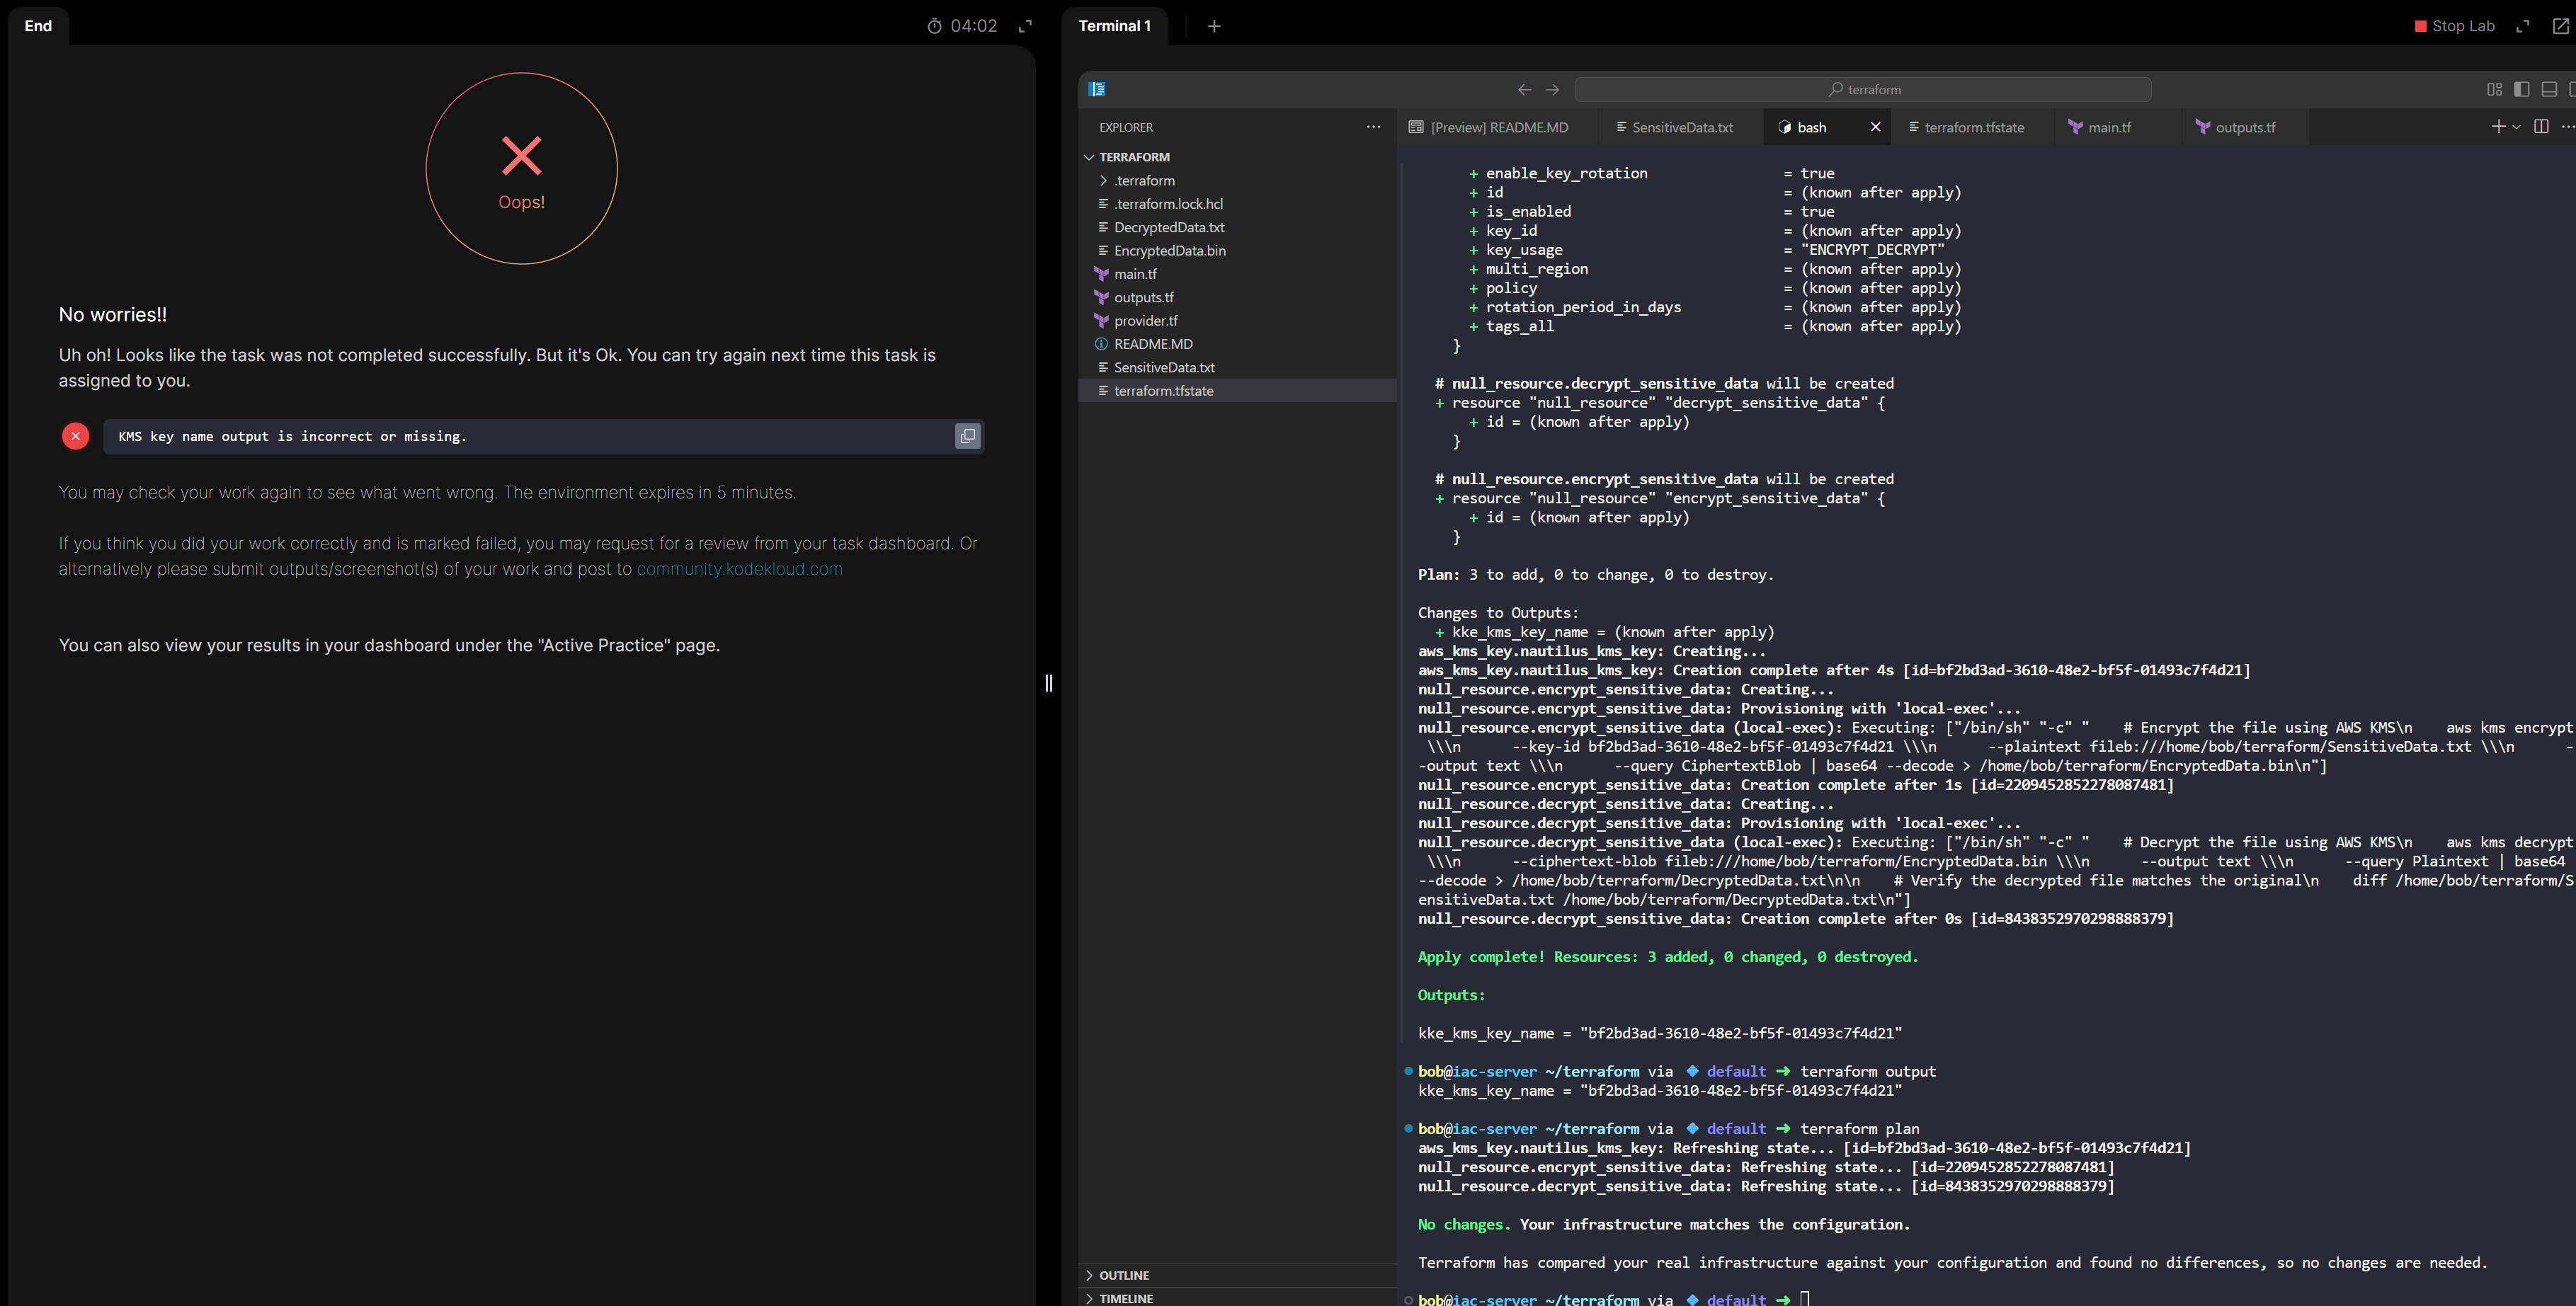Click the go back arrow
The width and height of the screenshot is (2576, 1306).
coord(1524,89)
